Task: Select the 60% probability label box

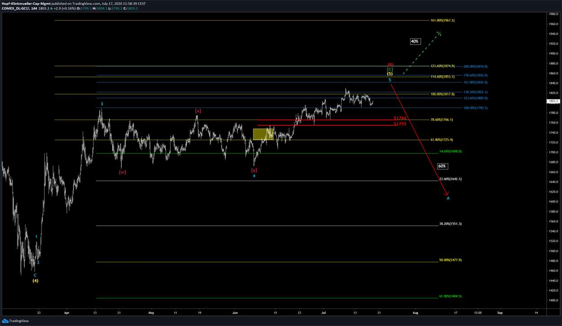Action: tap(442, 166)
